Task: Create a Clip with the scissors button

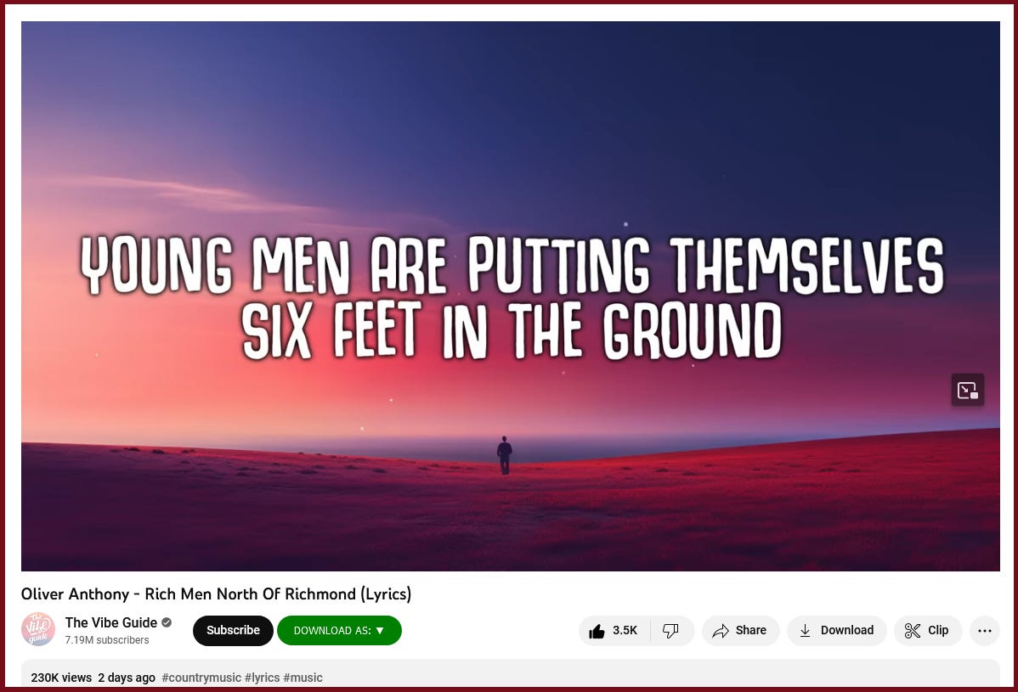Action: (x=927, y=630)
